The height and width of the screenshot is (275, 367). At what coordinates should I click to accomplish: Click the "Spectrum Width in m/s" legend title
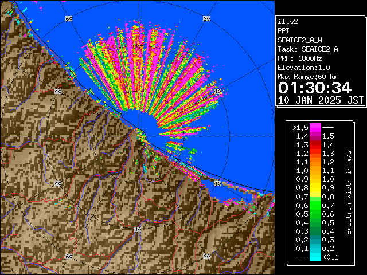click(x=348, y=192)
